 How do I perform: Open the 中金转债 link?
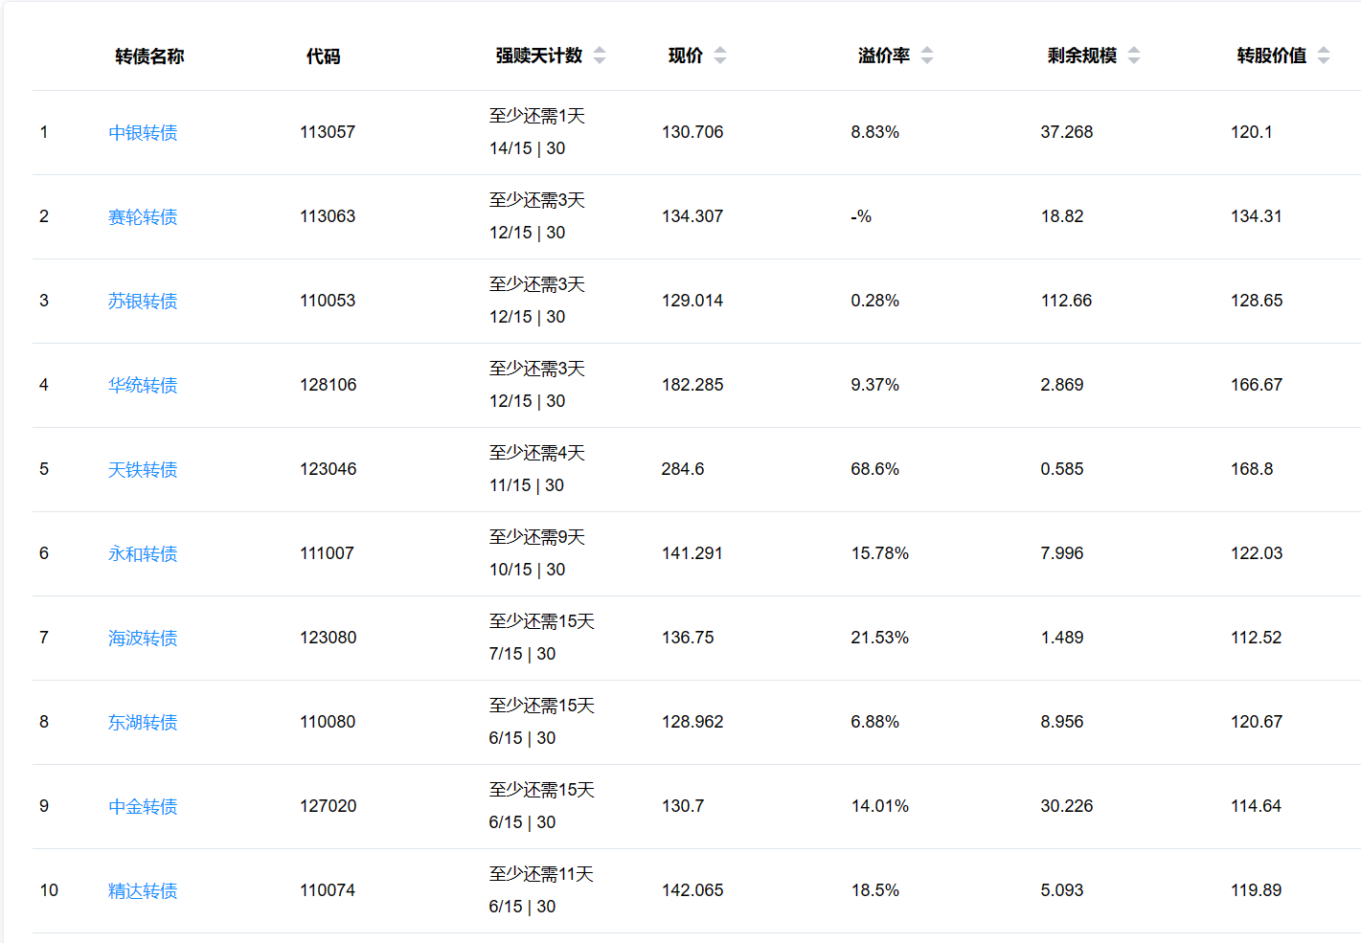(x=143, y=807)
